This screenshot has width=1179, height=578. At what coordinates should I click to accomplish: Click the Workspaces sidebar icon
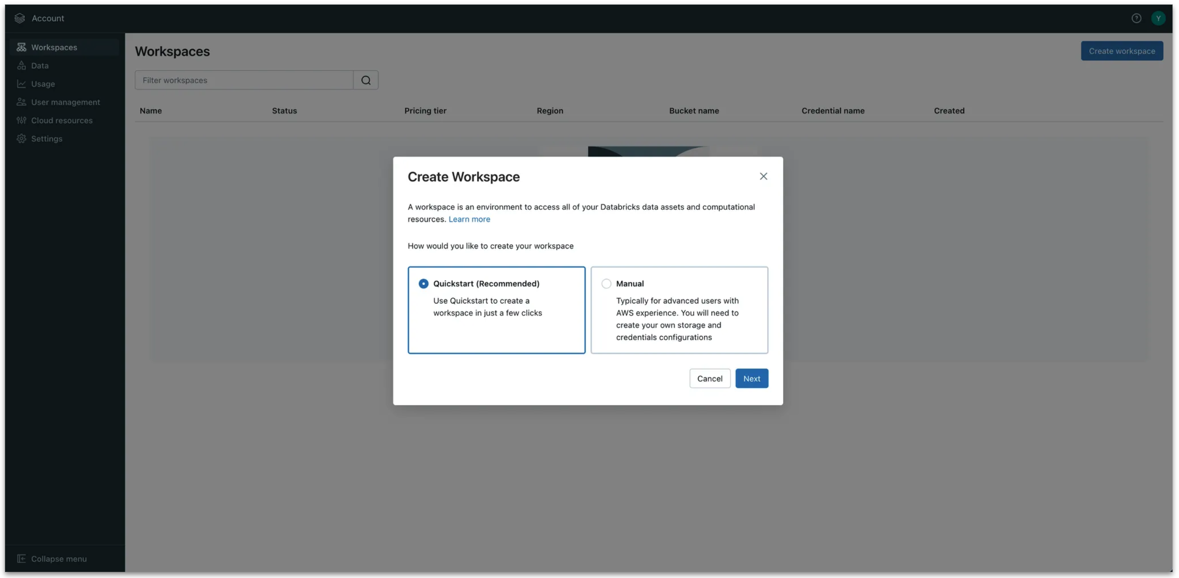coord(21,47)
